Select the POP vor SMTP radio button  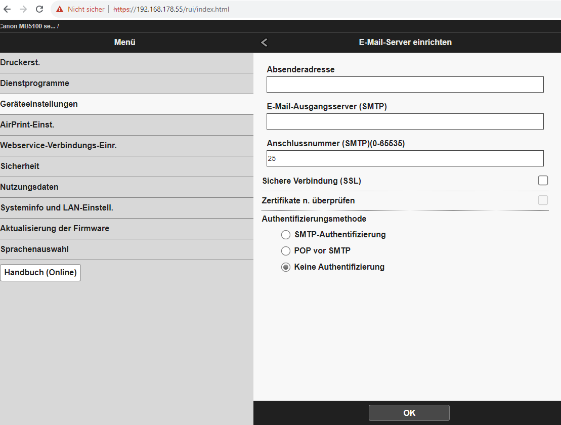pos(285,251)
